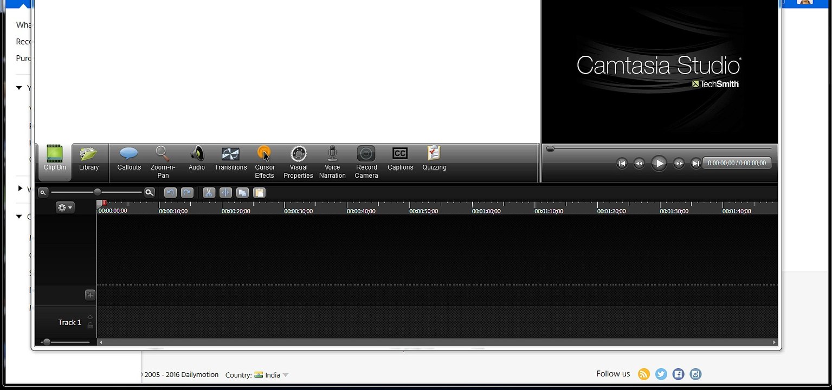Open the Facebook icon on Dailymotion page

coord(678,374)
